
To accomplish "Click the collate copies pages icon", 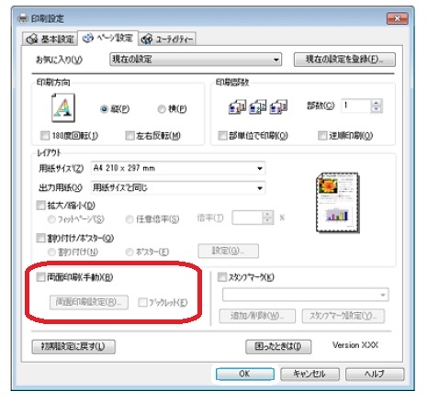I will tap(258, 106).
